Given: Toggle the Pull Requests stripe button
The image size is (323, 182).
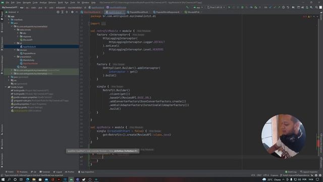Looking at the screenshot, I should click(2, 44).
